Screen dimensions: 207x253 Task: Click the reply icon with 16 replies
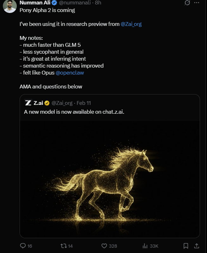(x=23, y=246)
